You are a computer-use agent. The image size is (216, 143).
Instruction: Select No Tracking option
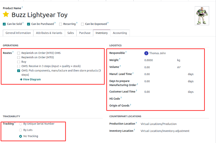(21, 136)
